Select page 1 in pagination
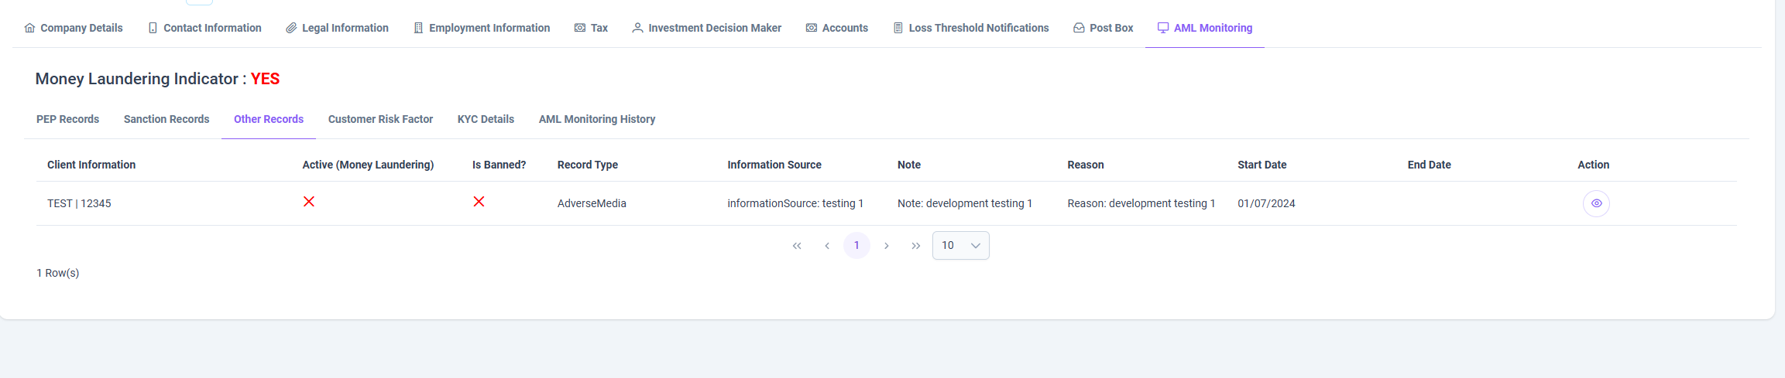 point(856,246)
